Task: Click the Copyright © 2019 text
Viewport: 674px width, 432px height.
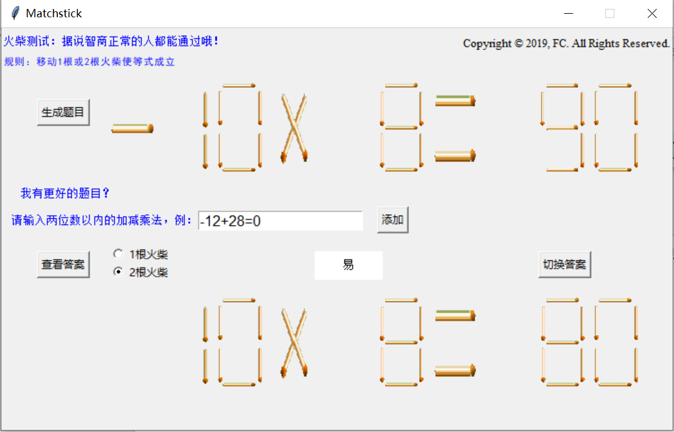Action: (x=566, y=44)
